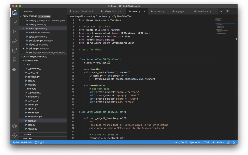Click the code minimap preview
The image size is (248, 155).
(225, 26)
